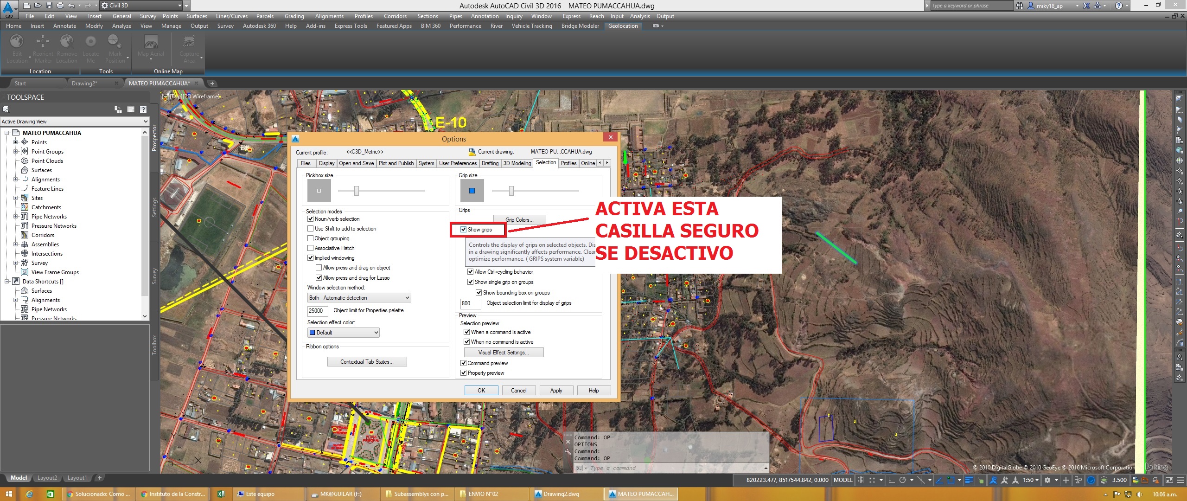Image resolution: width=1187 pixels, height=501 pixels.
Task: Click the OK button to confirm
Action: pos(480,391)
